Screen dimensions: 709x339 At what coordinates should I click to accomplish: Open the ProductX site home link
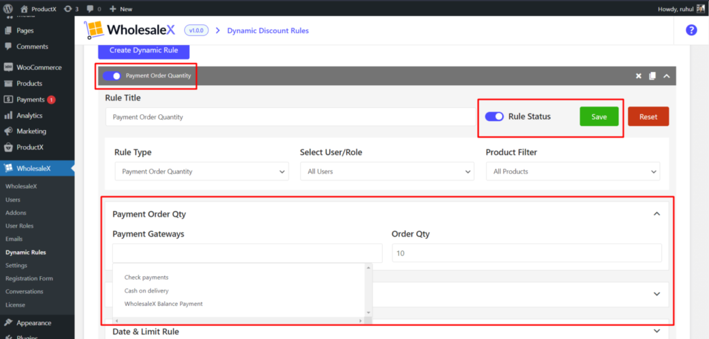coord(39,8)
